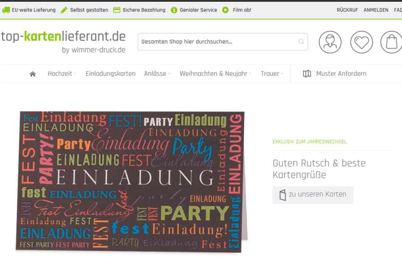Open the shopping bag cart icon
402x268 pixels.
pos(391,42)
